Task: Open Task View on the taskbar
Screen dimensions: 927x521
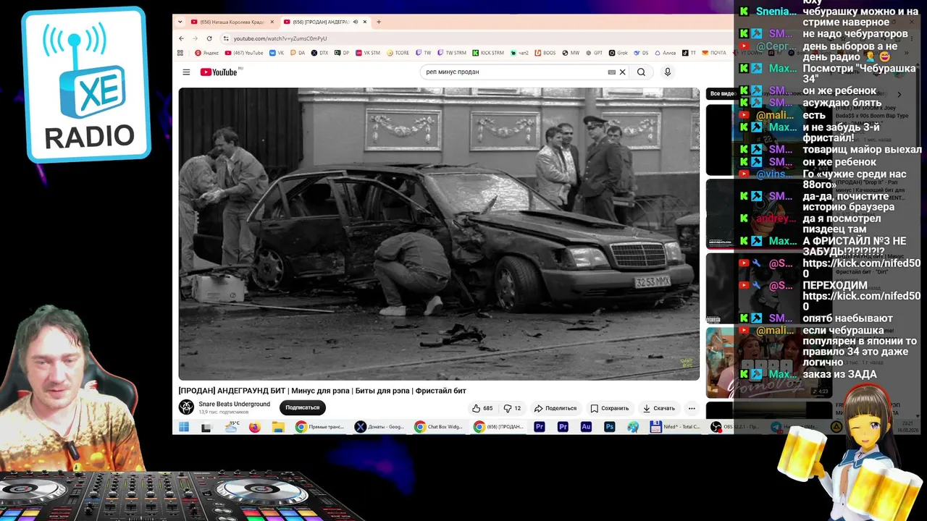Action: tap(206, 427)
